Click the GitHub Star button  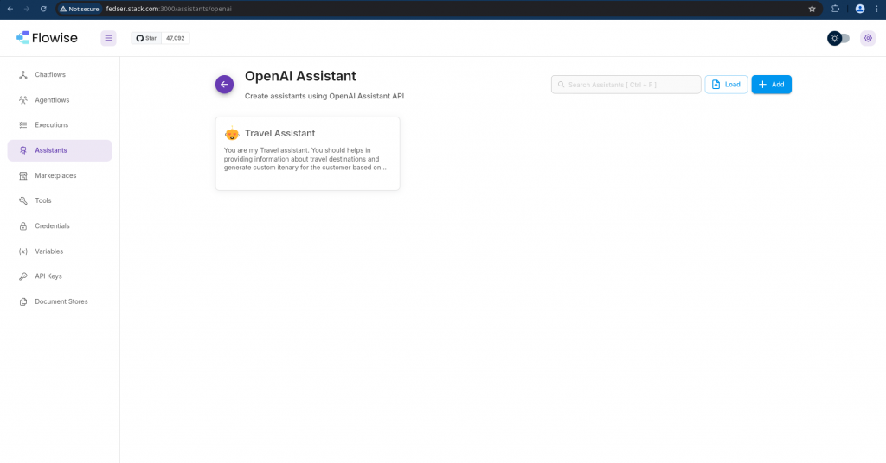pos(146,38)
